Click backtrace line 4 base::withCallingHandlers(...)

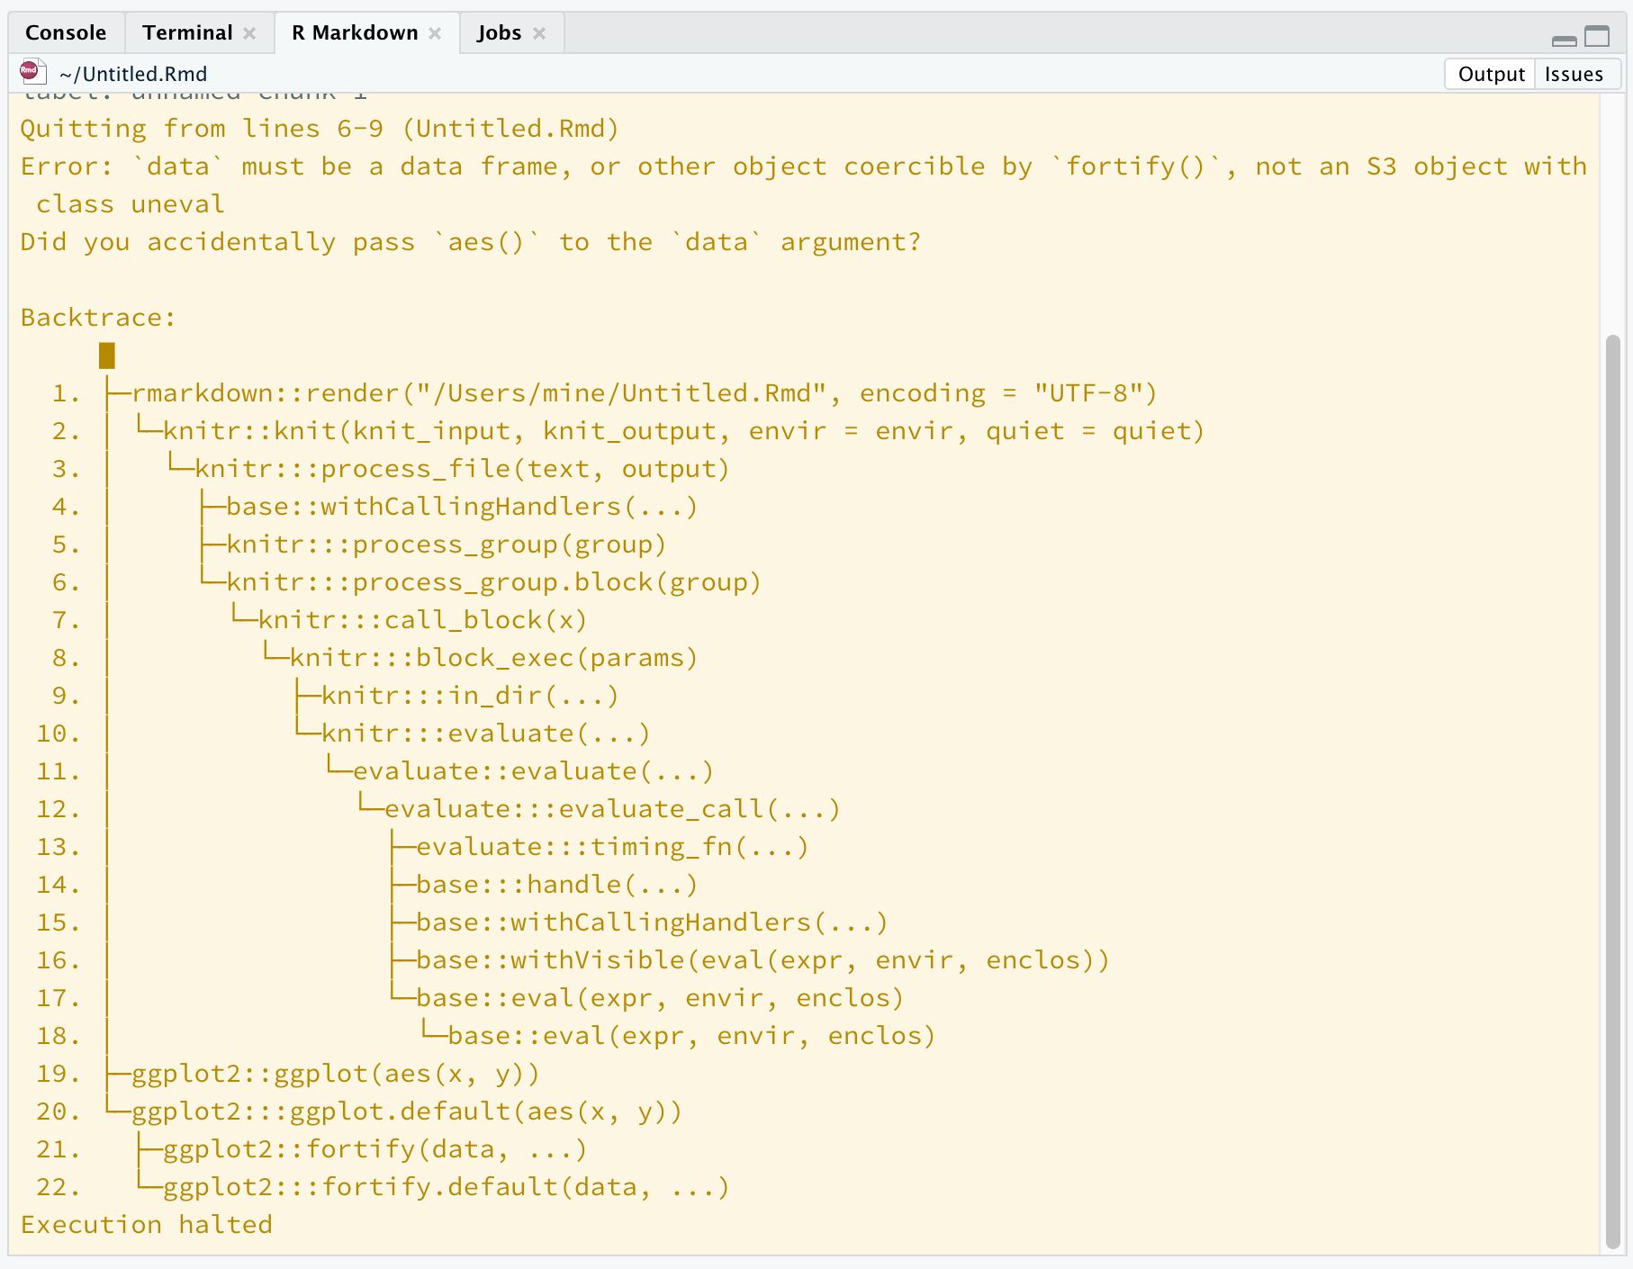click(x=462, y=507)
